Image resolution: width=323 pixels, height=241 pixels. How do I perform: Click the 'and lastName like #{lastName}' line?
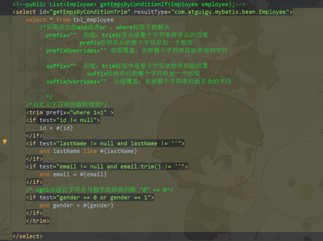click(88, 151)
